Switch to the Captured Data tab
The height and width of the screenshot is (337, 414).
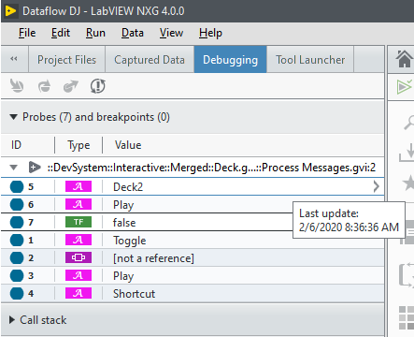point(150,59)
